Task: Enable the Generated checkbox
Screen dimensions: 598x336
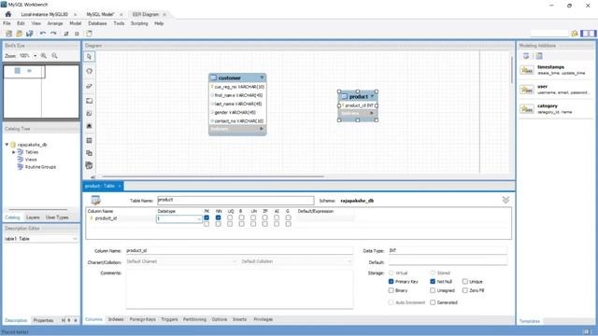Action: coord(433,302)
